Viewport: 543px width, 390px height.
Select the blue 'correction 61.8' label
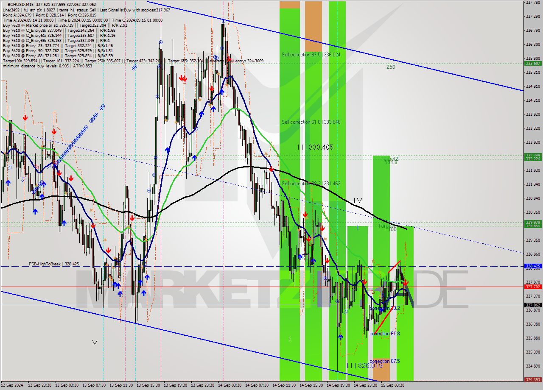384,334
